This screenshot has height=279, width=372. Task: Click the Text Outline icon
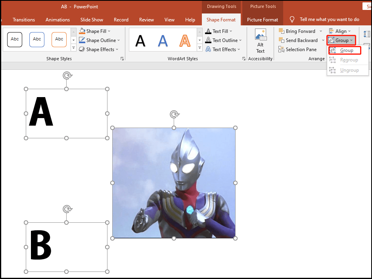pyautogui.click(x=208, y=40)
